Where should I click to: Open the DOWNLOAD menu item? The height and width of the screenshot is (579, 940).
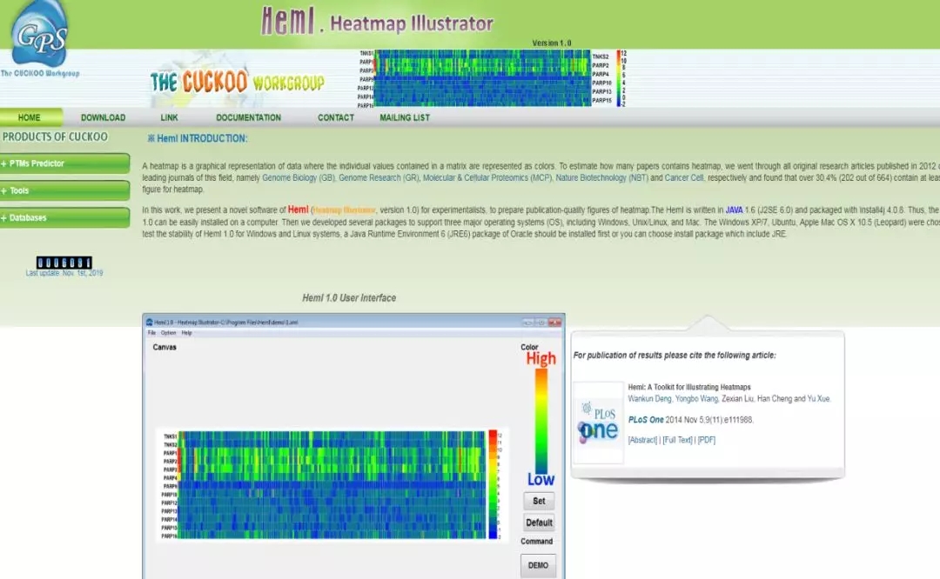[103, 118]
